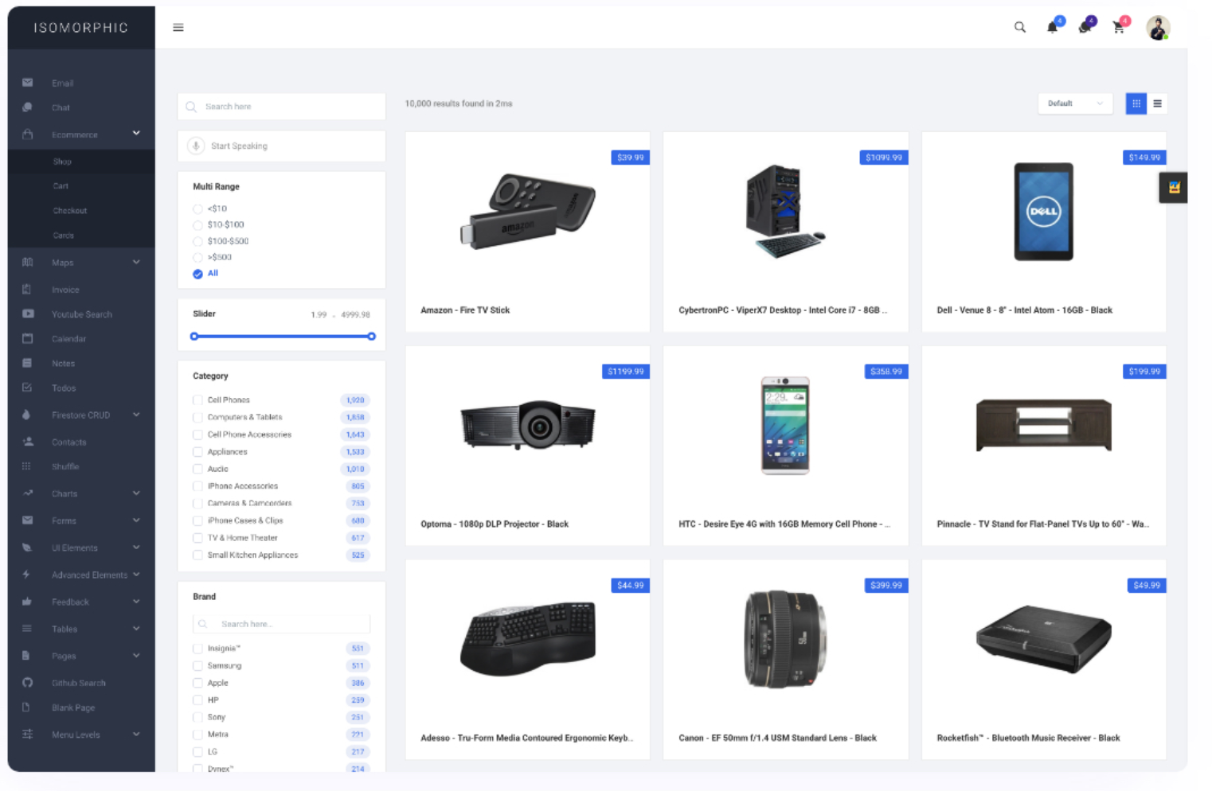
Task: Click the Youtube Search icon in sidebar
Action: 28,314
